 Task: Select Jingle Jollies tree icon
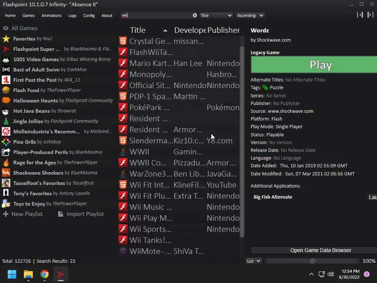(6, 121)
